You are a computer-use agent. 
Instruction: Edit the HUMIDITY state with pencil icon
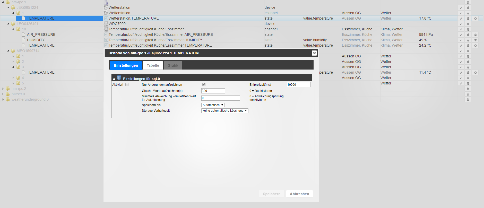(461, 40)
